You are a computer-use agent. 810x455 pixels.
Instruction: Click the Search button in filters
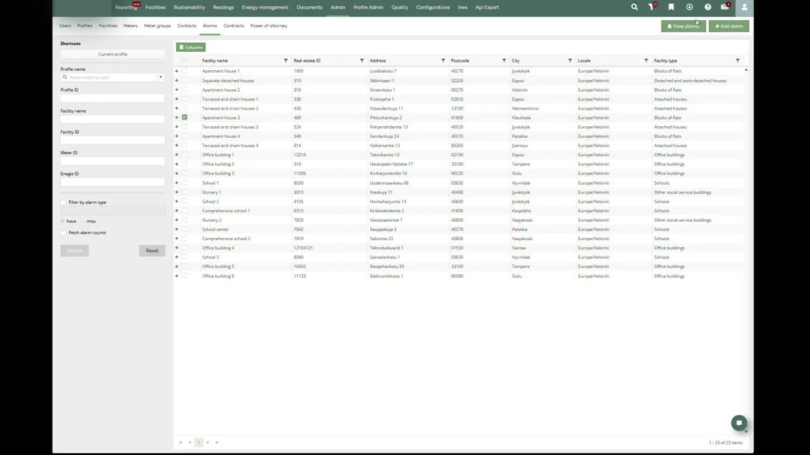[75, 251]
